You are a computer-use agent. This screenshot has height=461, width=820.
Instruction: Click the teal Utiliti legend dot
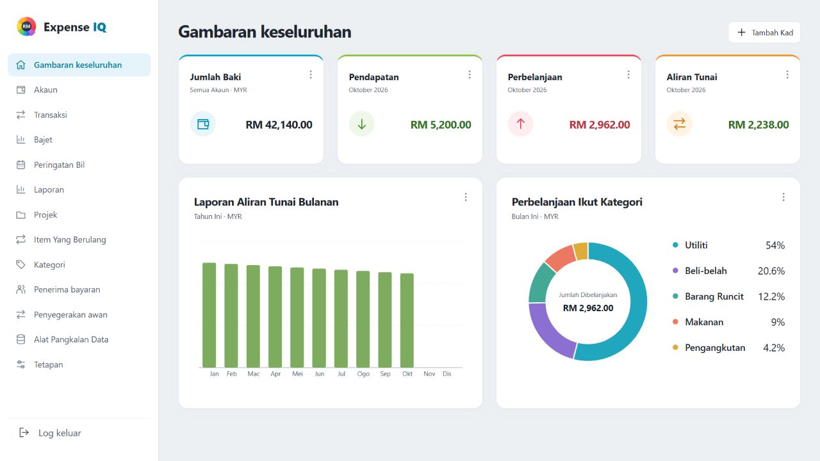(x=675, y=245)
